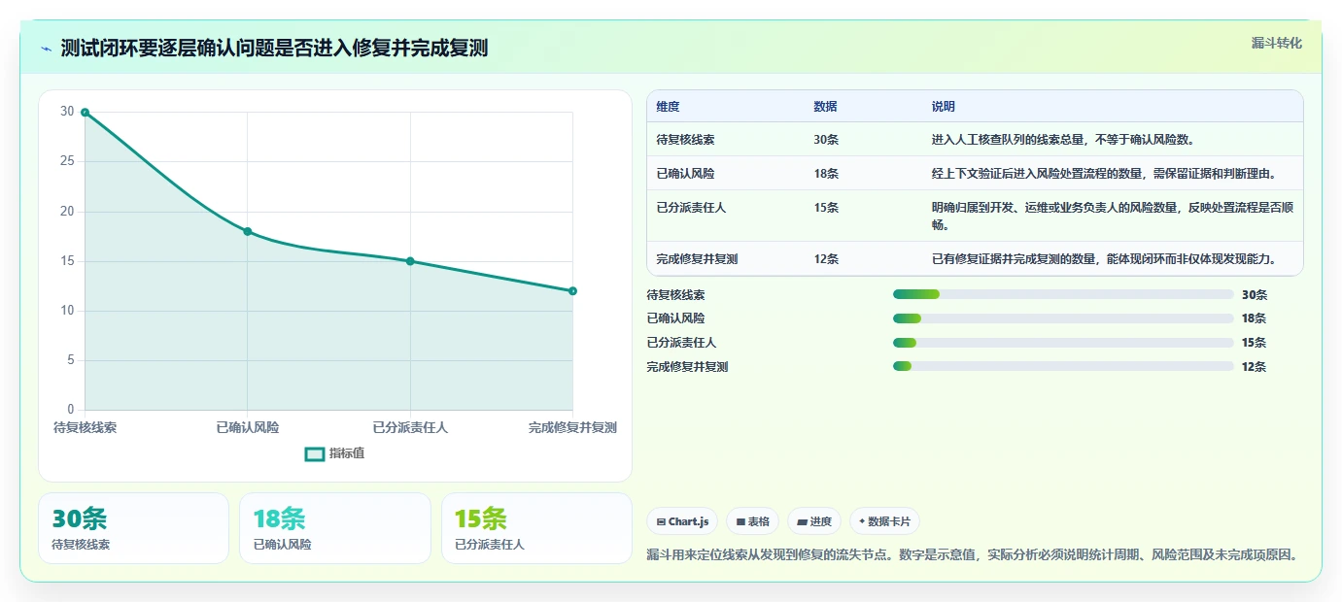Click the 维度 column header
The height and width of the screenshot is (602, 1342).
[x=668, y=107]
